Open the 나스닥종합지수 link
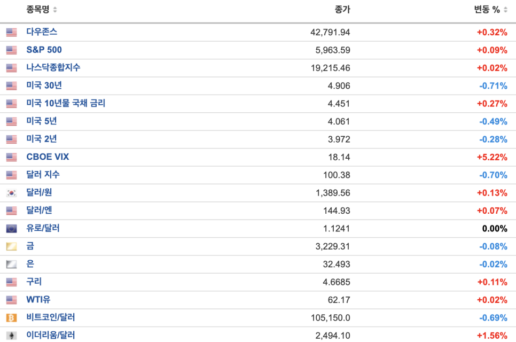516x342 pixels. (53, 67)
